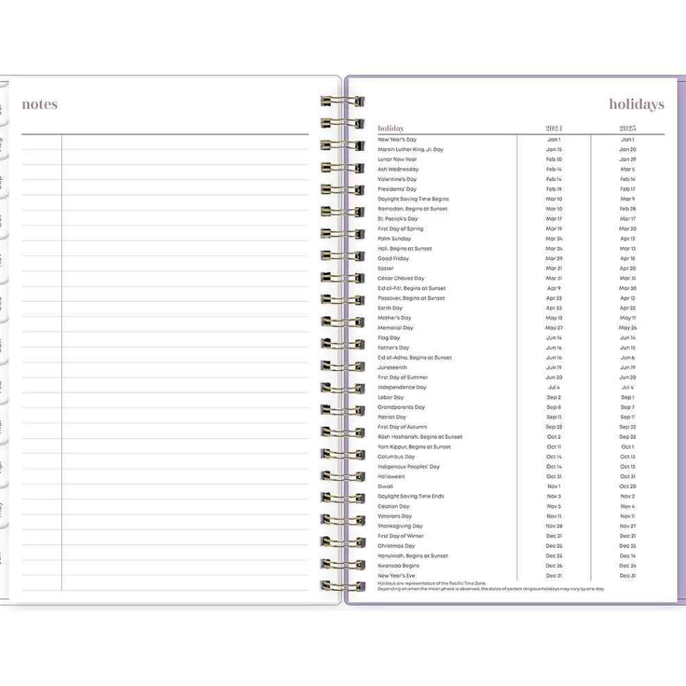Select the 2025 column header

click(x=627, y=128)
